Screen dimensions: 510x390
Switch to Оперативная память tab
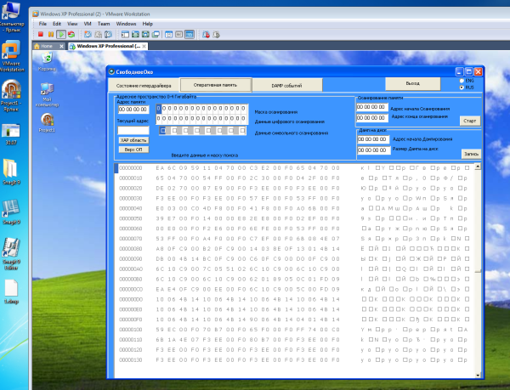[x=215, y=85]
